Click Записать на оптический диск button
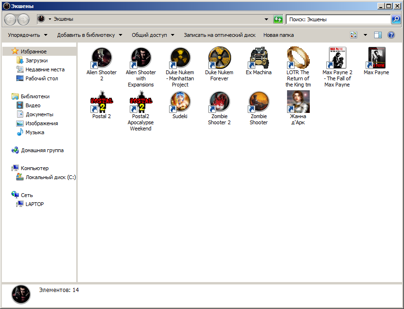 [x=219, y=35]
